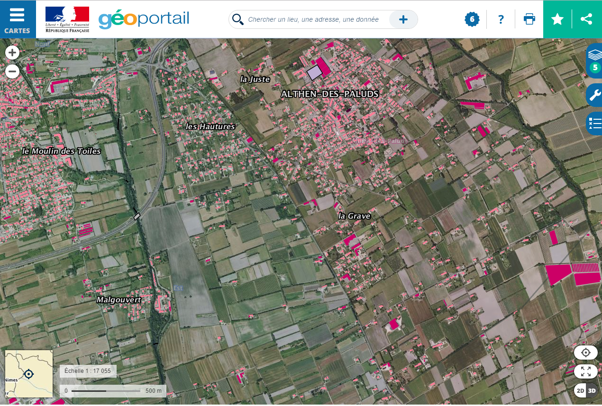Open the layers manager with 5 layers
Image resolution: width=602 pixels, height=406 pixels.
click(x=594, y=61)
